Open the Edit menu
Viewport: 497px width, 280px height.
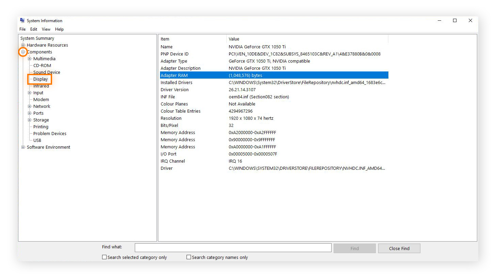34,29
